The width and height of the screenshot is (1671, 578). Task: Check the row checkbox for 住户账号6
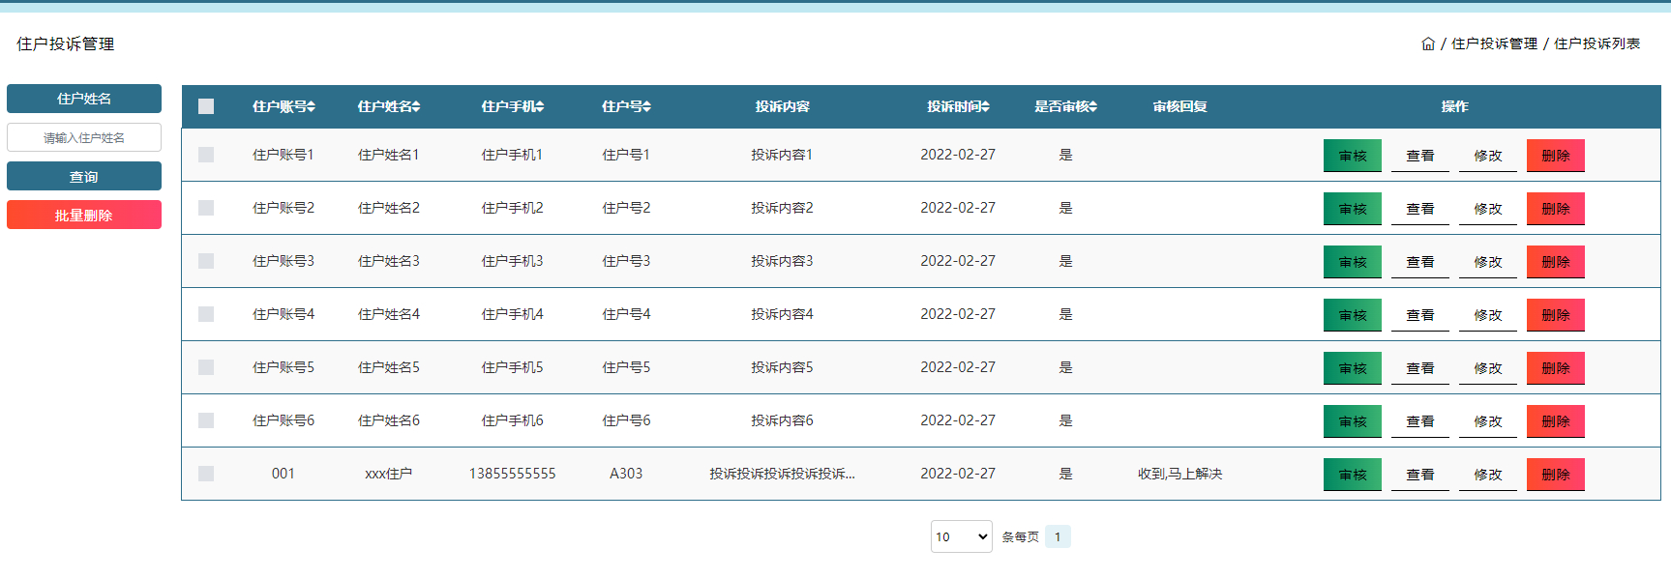click(x=206, y=420)
